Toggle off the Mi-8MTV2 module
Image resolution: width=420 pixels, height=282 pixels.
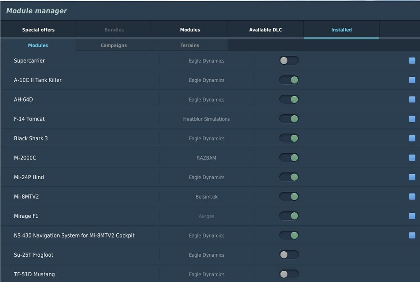pyautogui.click(x=289, y=196)
